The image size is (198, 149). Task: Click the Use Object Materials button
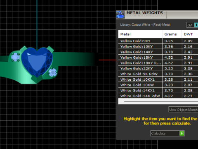[x=183, y=110]
